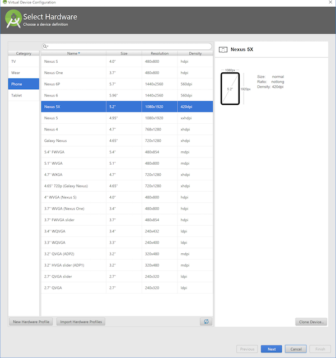Select the 3.2" HVGA slider (ADP1) row
The image size is (336, 358).
(x=127, y=266)
